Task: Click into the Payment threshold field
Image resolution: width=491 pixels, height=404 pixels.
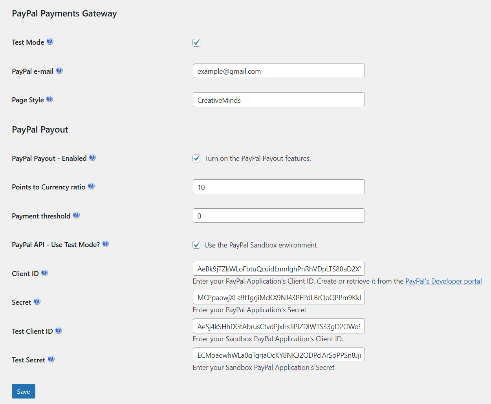Action: [279, 216]
